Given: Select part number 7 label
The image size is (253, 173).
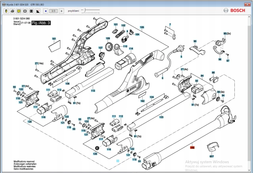Looking at the screenshot, I should click(170, 25).
